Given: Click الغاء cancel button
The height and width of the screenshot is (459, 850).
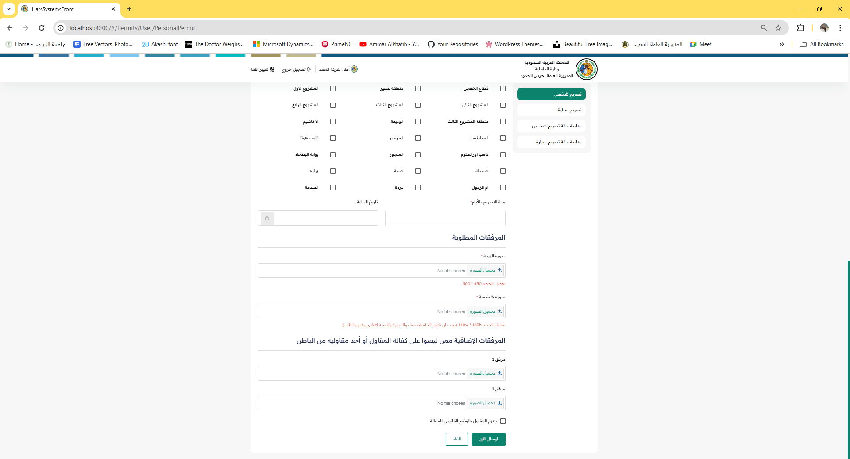Looking at the screenshot, I should (457, 439).
